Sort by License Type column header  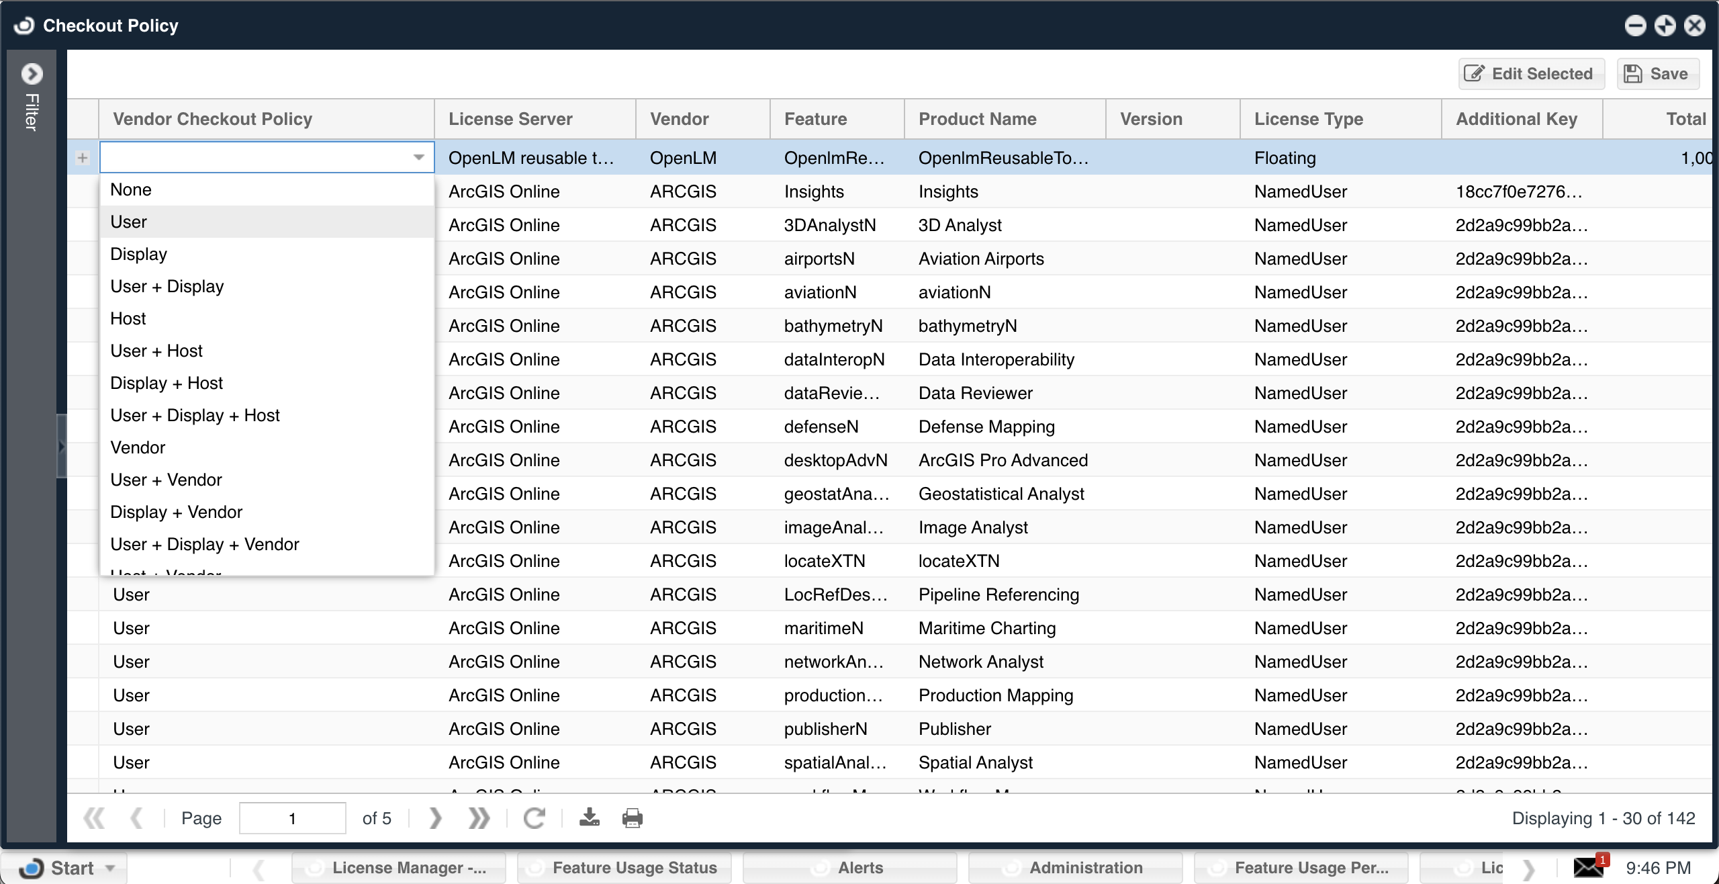[x=1309, y=119]
